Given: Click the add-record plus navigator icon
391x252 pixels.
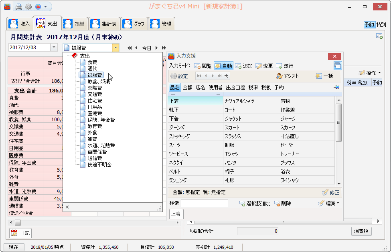Looking at the screenshot, I should coord(226,76).
